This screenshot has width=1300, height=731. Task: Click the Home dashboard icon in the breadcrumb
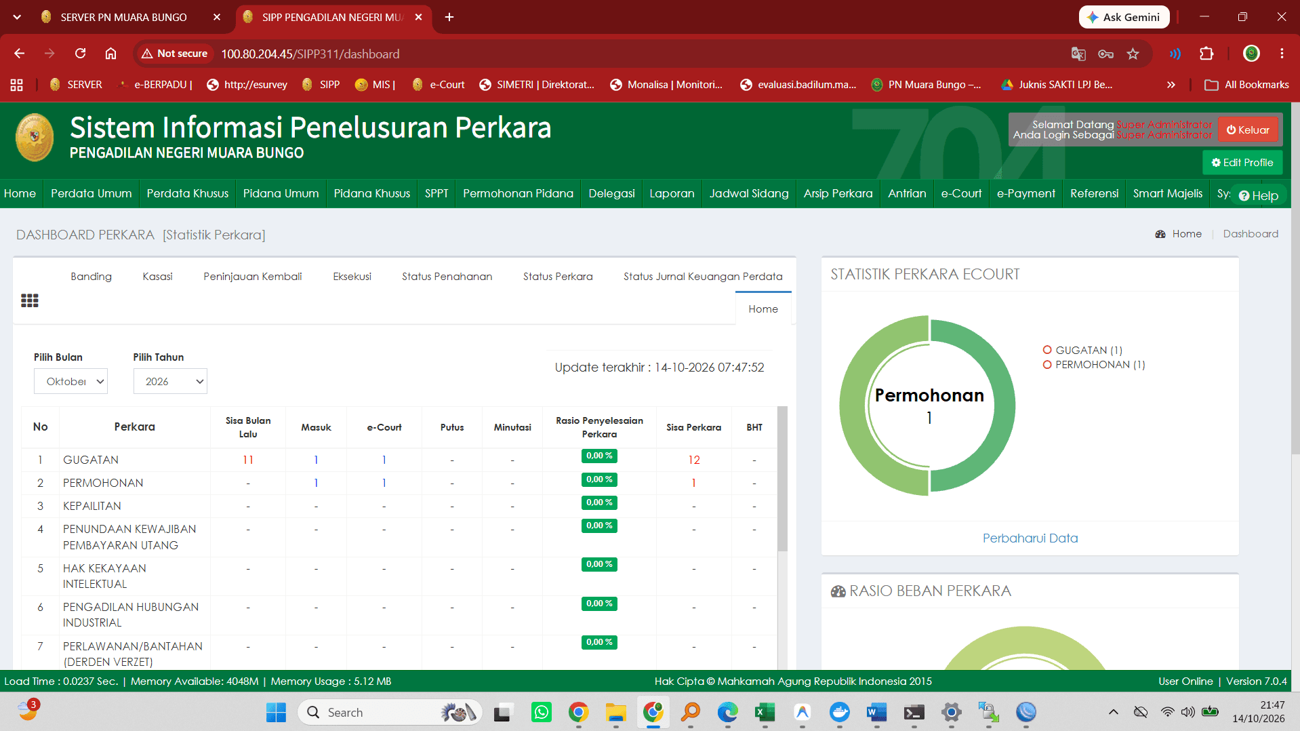[x=1160, y=234]
